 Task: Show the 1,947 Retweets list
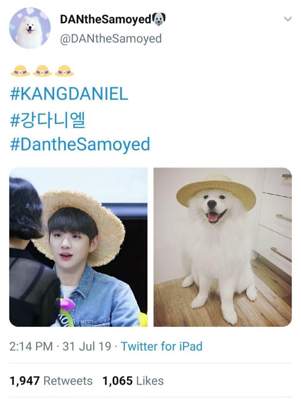click(51, 381)
